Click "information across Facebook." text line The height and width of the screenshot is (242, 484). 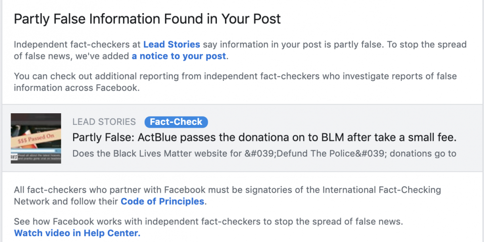[76, 88]
